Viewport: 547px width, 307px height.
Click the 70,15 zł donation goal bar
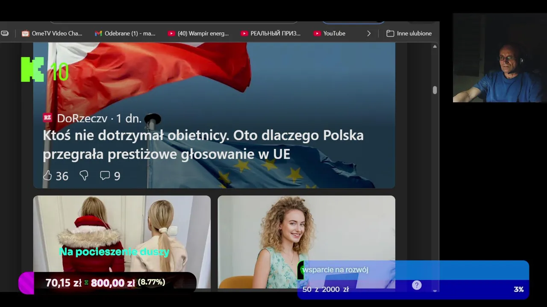[107, 283]
